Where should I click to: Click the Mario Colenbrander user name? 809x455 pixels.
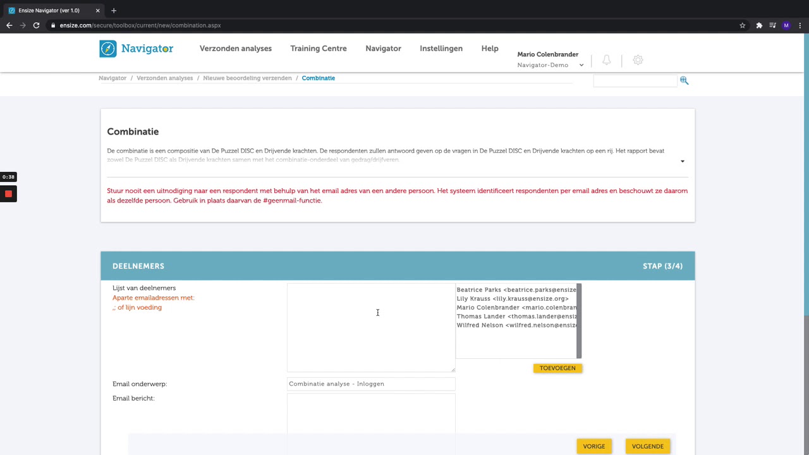click(x=548, y=54)
